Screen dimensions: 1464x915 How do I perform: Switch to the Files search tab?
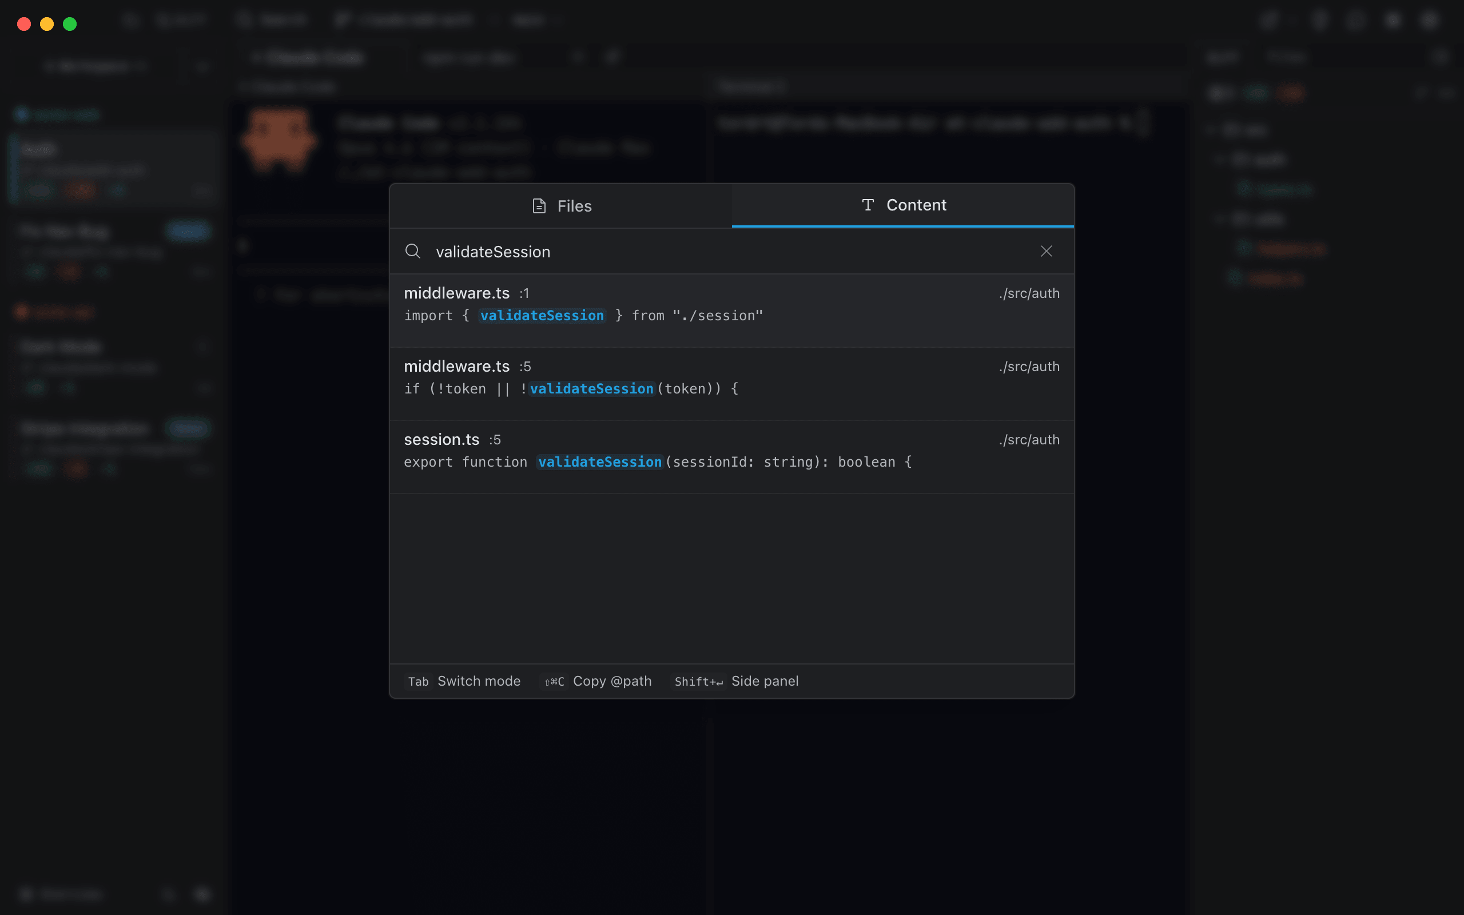pyautogui.click(x=561, y=206)
